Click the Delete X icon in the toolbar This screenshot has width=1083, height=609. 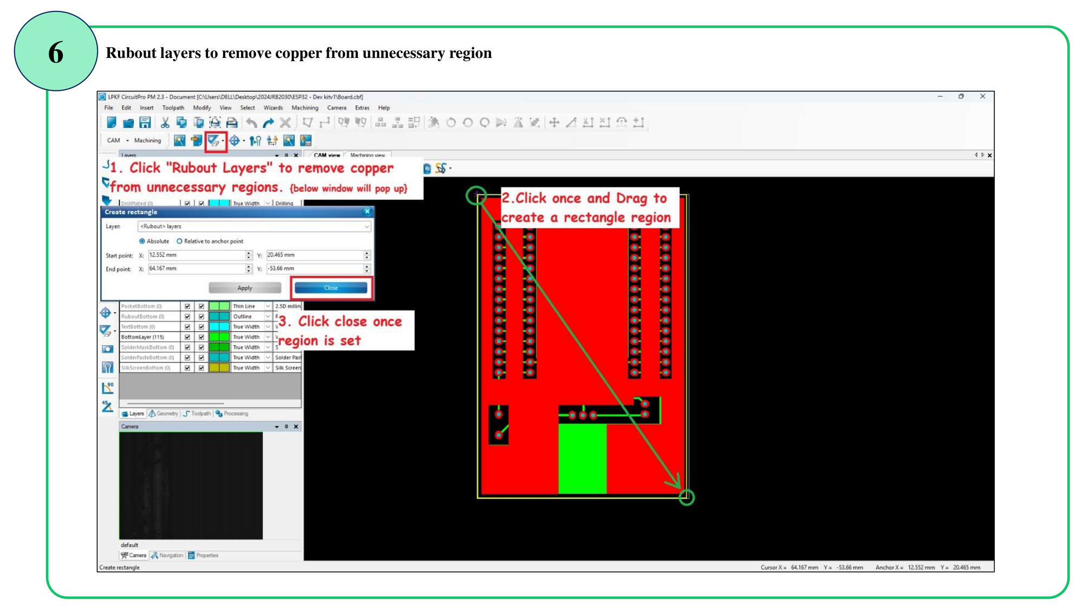click(x=285, y=123)
